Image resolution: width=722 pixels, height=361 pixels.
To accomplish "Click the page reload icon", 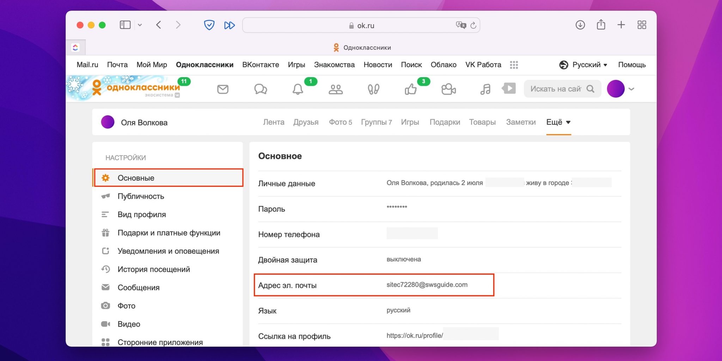I will 473,25.
